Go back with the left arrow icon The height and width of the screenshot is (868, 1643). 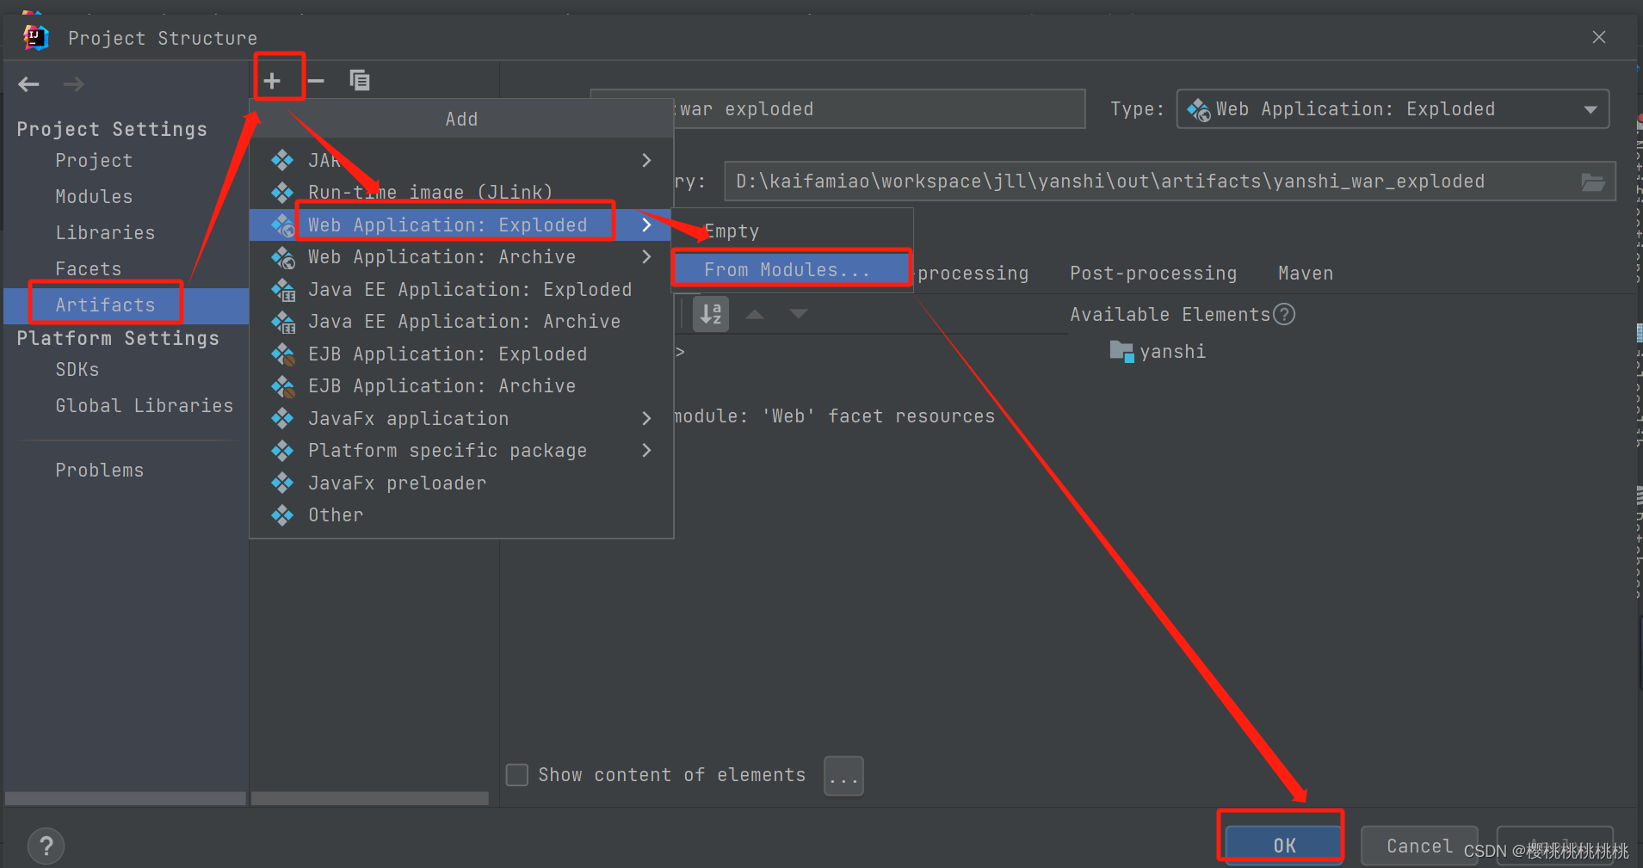[29, 84]
